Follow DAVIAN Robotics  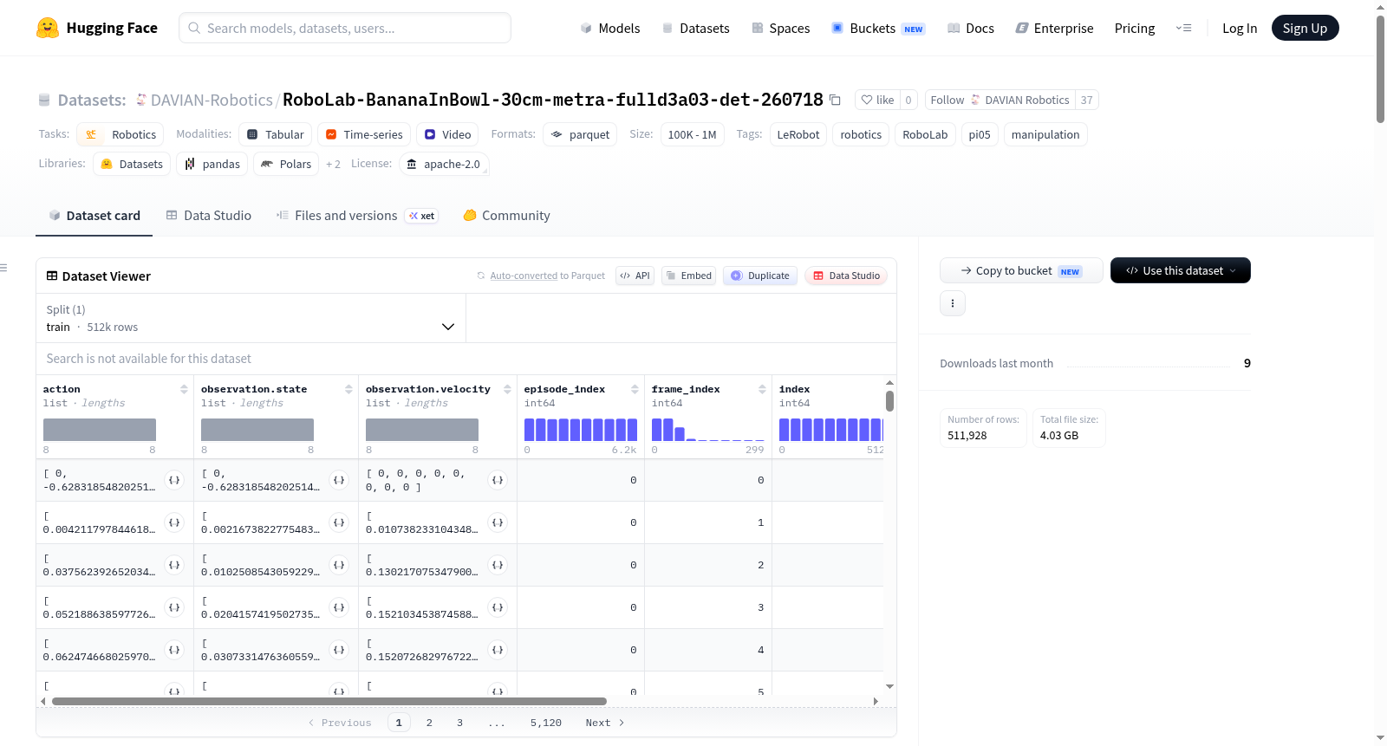click(x=1000, y=100)
